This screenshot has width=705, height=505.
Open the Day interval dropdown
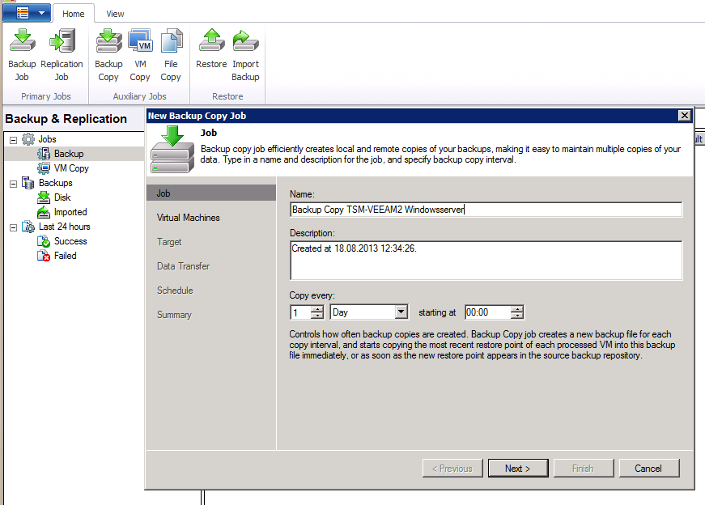point(401,312)
